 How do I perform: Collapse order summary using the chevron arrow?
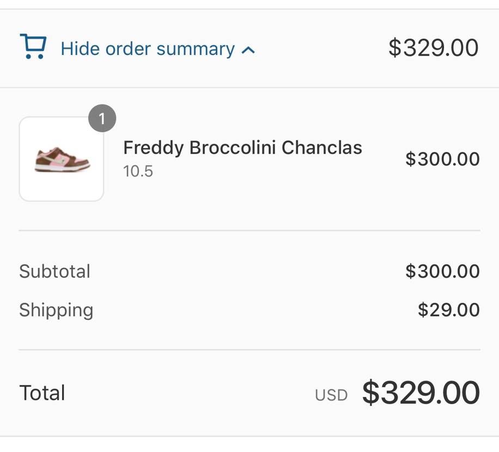click(248, 50)
